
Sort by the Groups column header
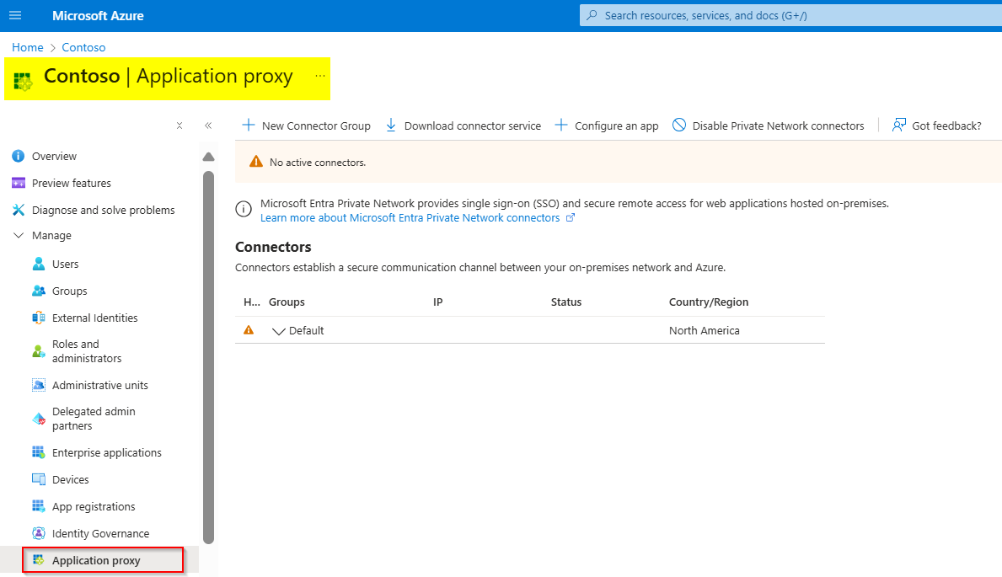pyautogui.click(x=287, y=302)
